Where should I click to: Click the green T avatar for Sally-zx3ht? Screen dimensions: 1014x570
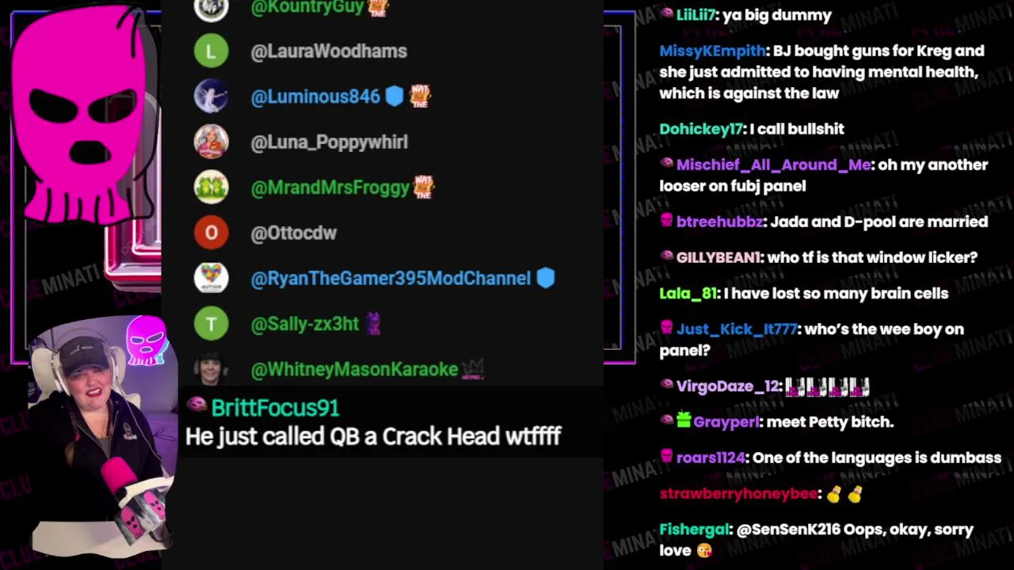[x=212, y=324]
